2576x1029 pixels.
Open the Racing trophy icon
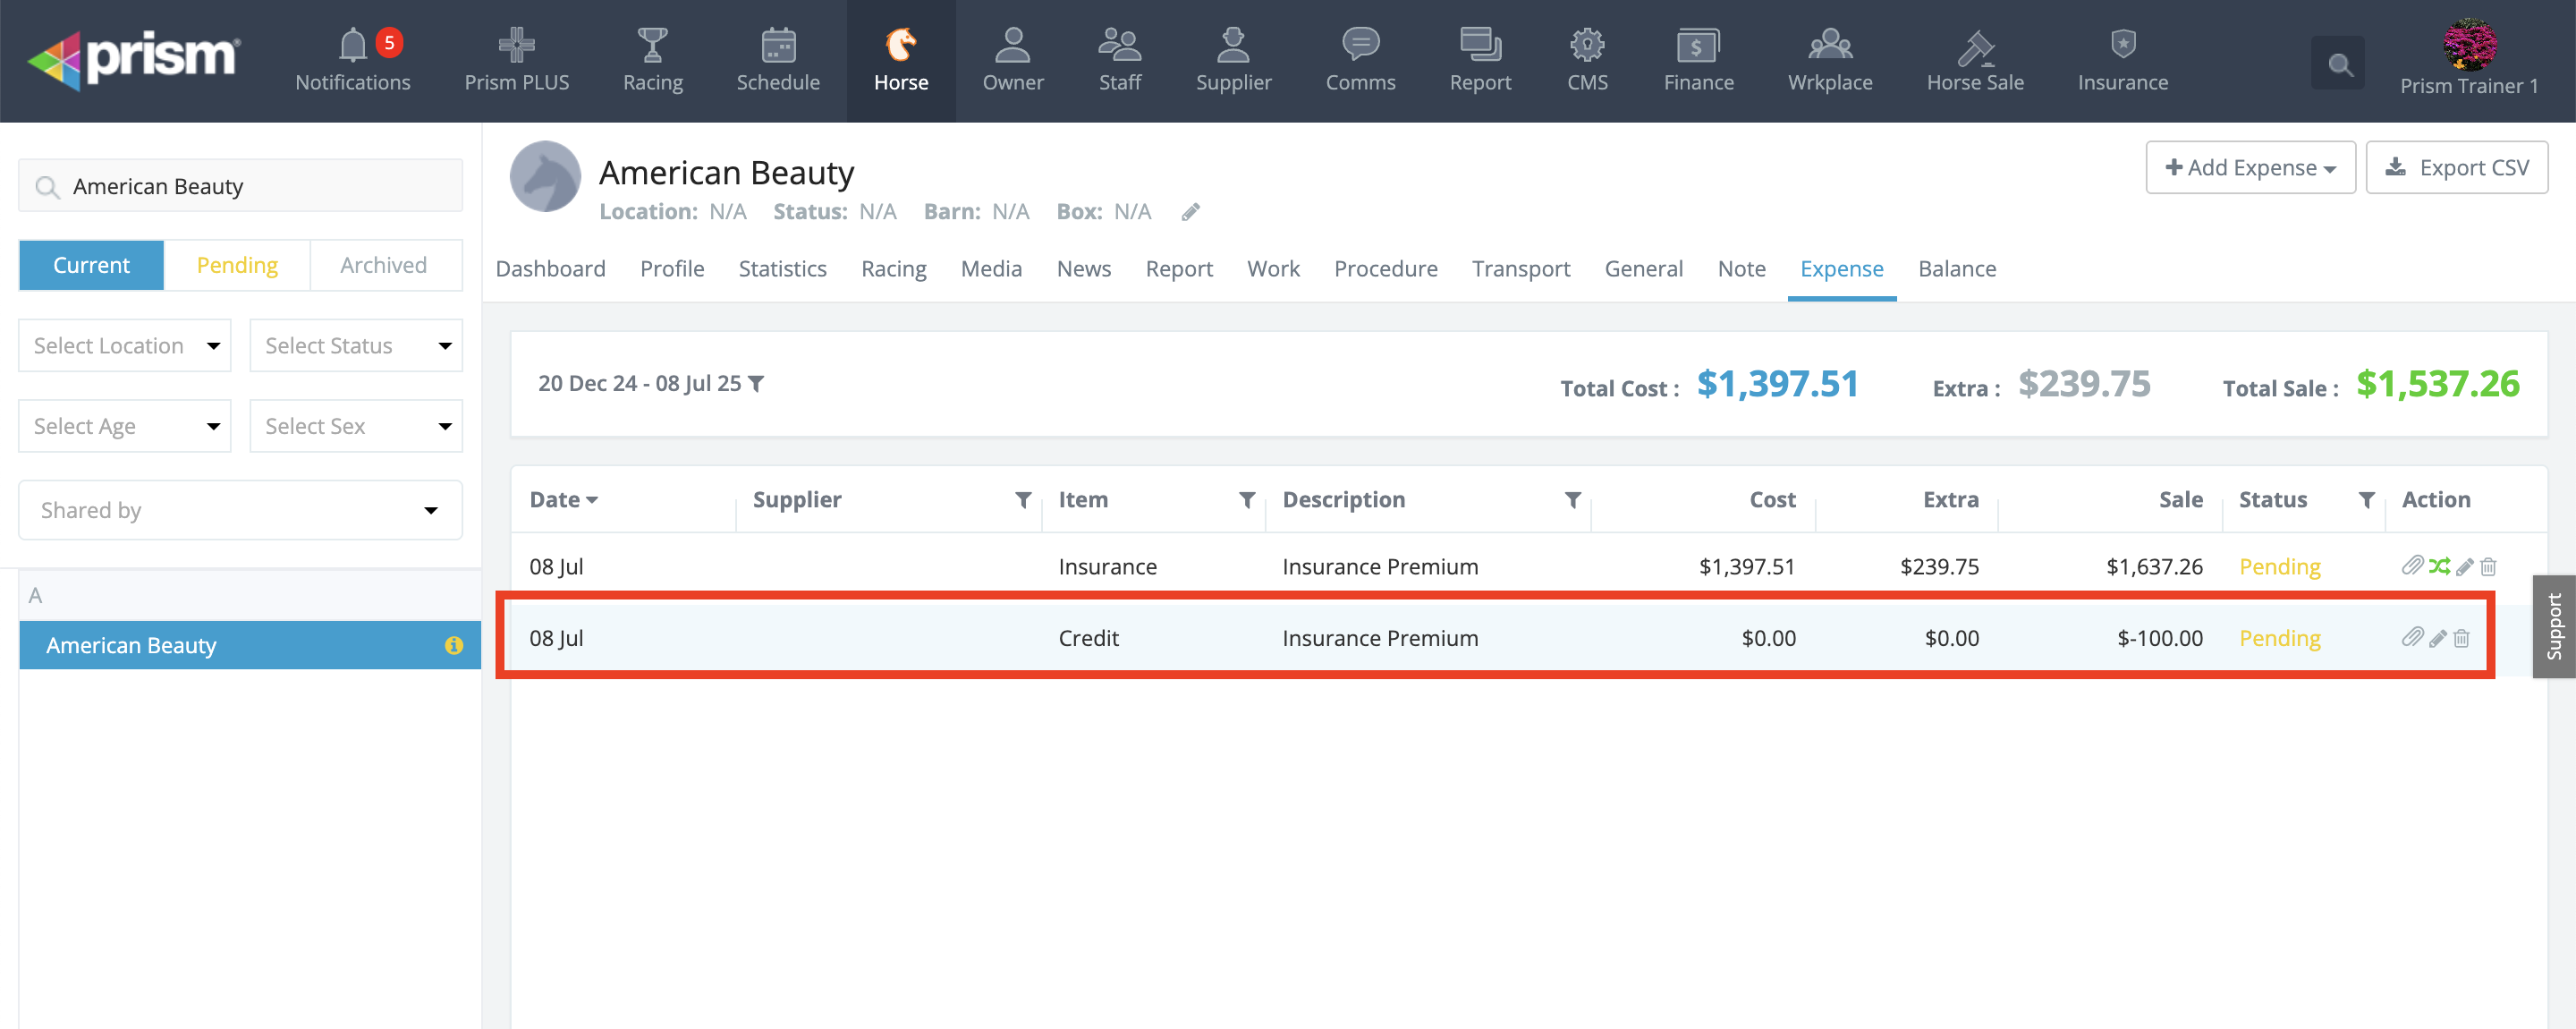point(652,46)
